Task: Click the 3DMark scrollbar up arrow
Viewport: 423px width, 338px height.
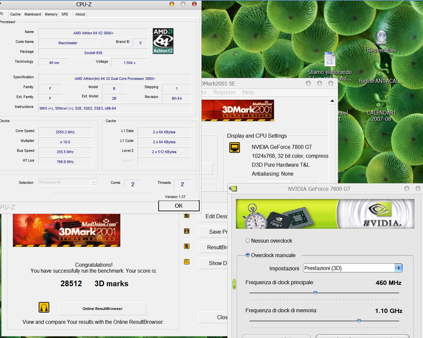Action: point(332,101)
